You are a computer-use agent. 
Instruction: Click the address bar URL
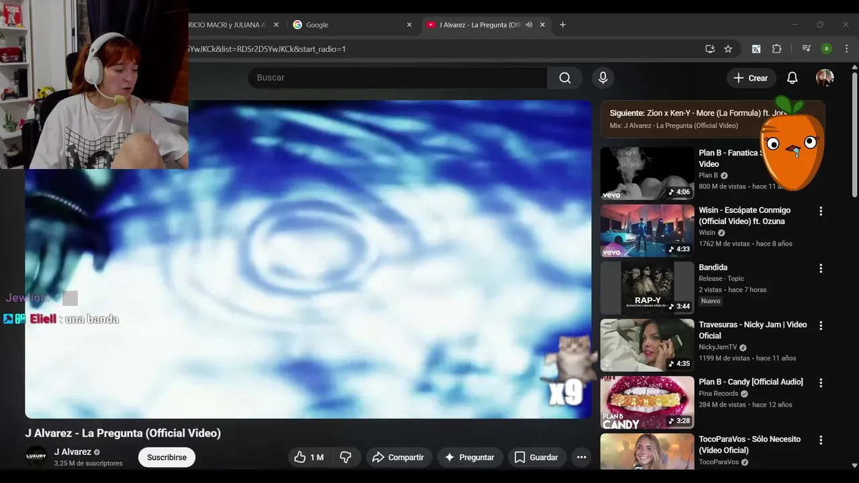[266, 49]
